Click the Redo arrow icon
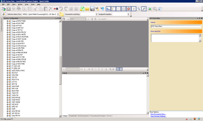203x121 pixels. point(66,9)
